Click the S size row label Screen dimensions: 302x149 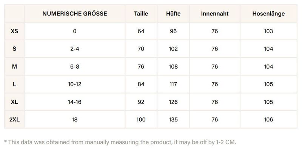[x=14, y=49]
